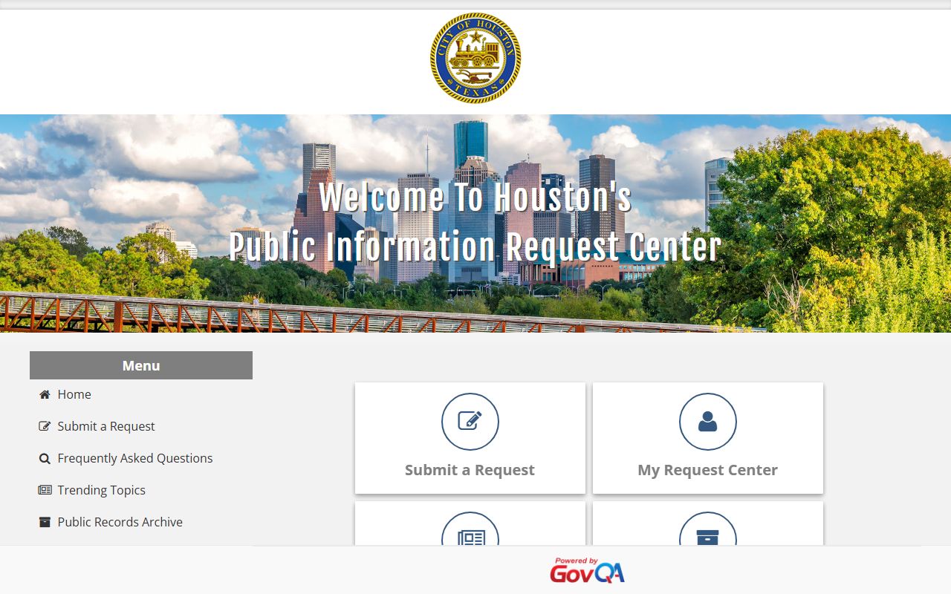This screenshot has height=594, width=951.
Task: Click the 'Public Information Request Center' banner text
Action: click(475, 247)
